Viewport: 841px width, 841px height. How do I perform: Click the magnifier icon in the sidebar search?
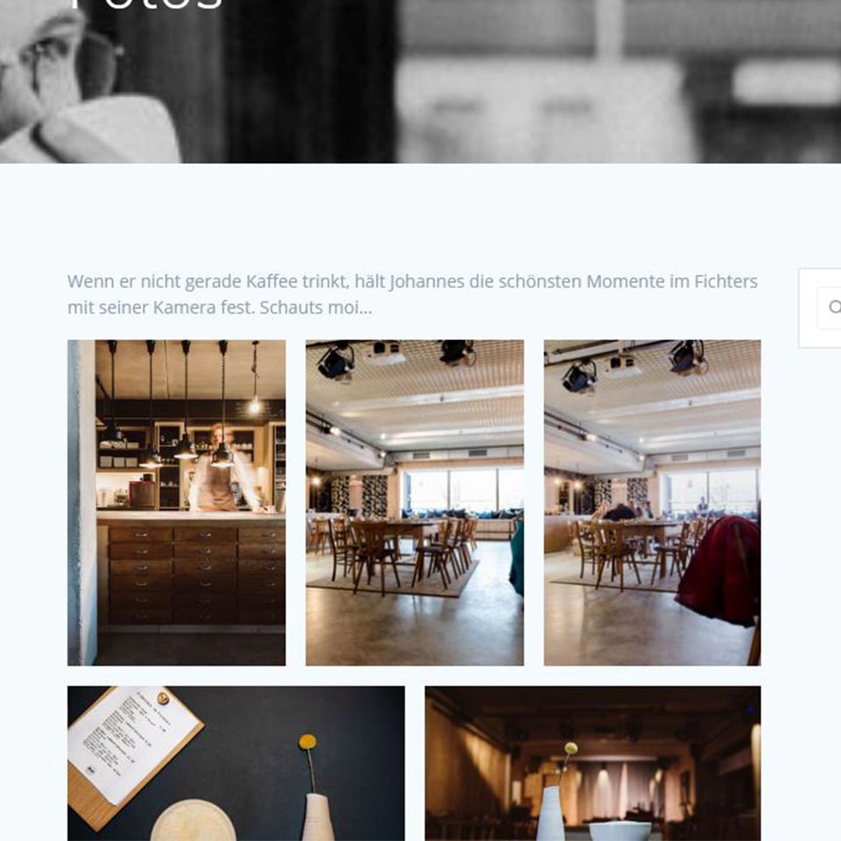click(835, 307)
